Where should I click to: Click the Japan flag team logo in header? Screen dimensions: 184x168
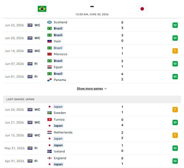click(x=142, y=9)
